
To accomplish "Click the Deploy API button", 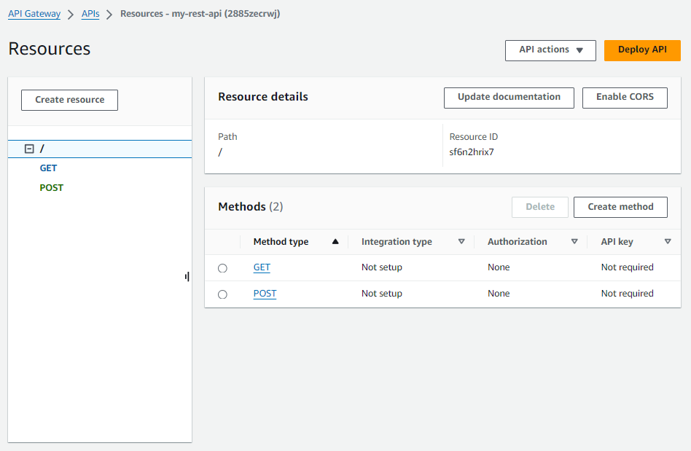I will click(642, 50).
